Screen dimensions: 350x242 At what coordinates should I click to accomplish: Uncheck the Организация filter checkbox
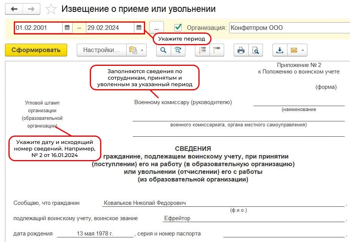tap(178, 28)
